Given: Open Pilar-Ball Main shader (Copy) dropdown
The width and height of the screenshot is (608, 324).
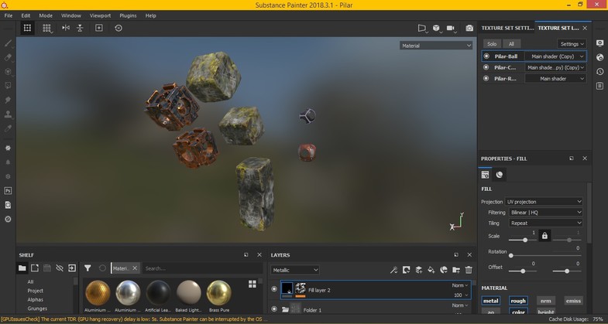Looking at the screenshot, I should [555, 56].
